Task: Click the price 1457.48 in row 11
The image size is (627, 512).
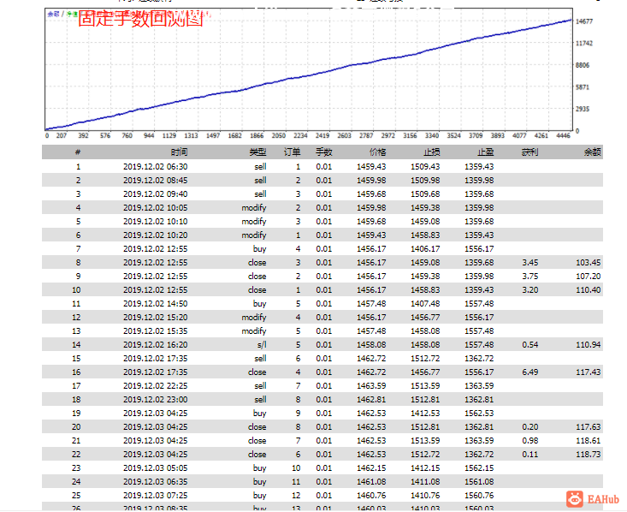Action: [371, 303]
